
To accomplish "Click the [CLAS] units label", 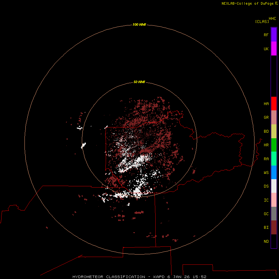I will pyautogui.click(x=262, y=21).
